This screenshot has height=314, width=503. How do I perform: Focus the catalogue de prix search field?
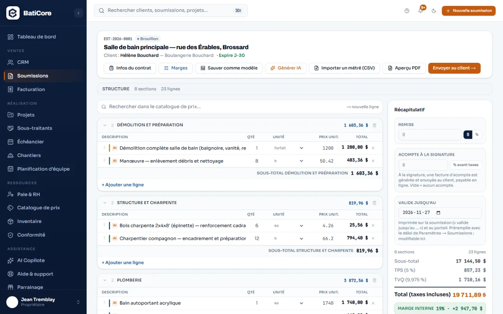click(x=240, y=107)
